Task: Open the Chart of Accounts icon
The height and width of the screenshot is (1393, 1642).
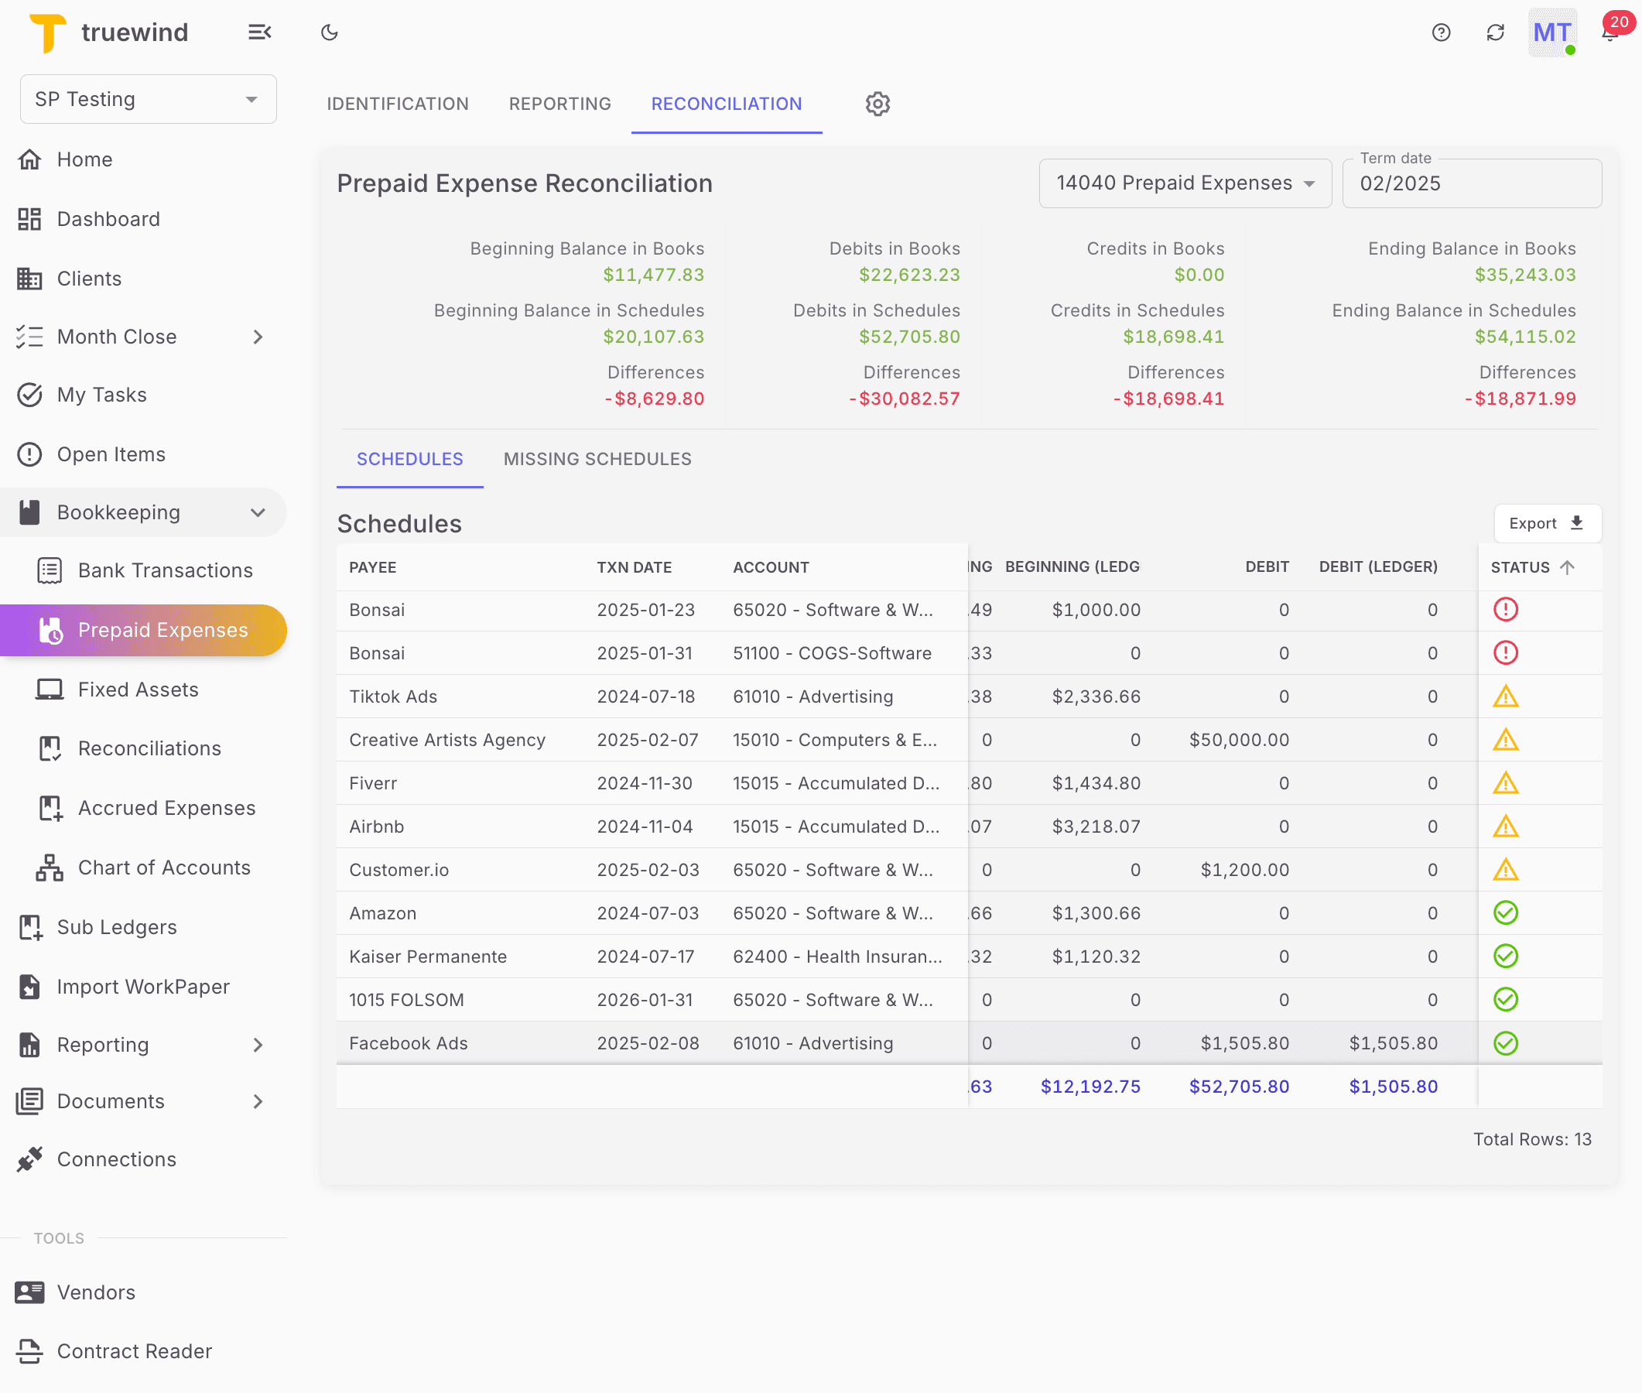Action: tap(50, 867)
